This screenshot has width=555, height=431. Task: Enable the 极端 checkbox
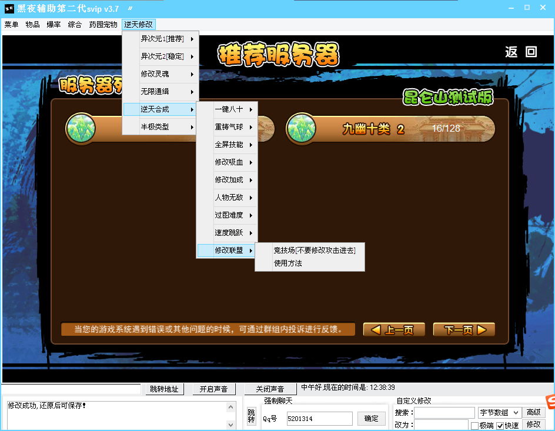(475, 425)
